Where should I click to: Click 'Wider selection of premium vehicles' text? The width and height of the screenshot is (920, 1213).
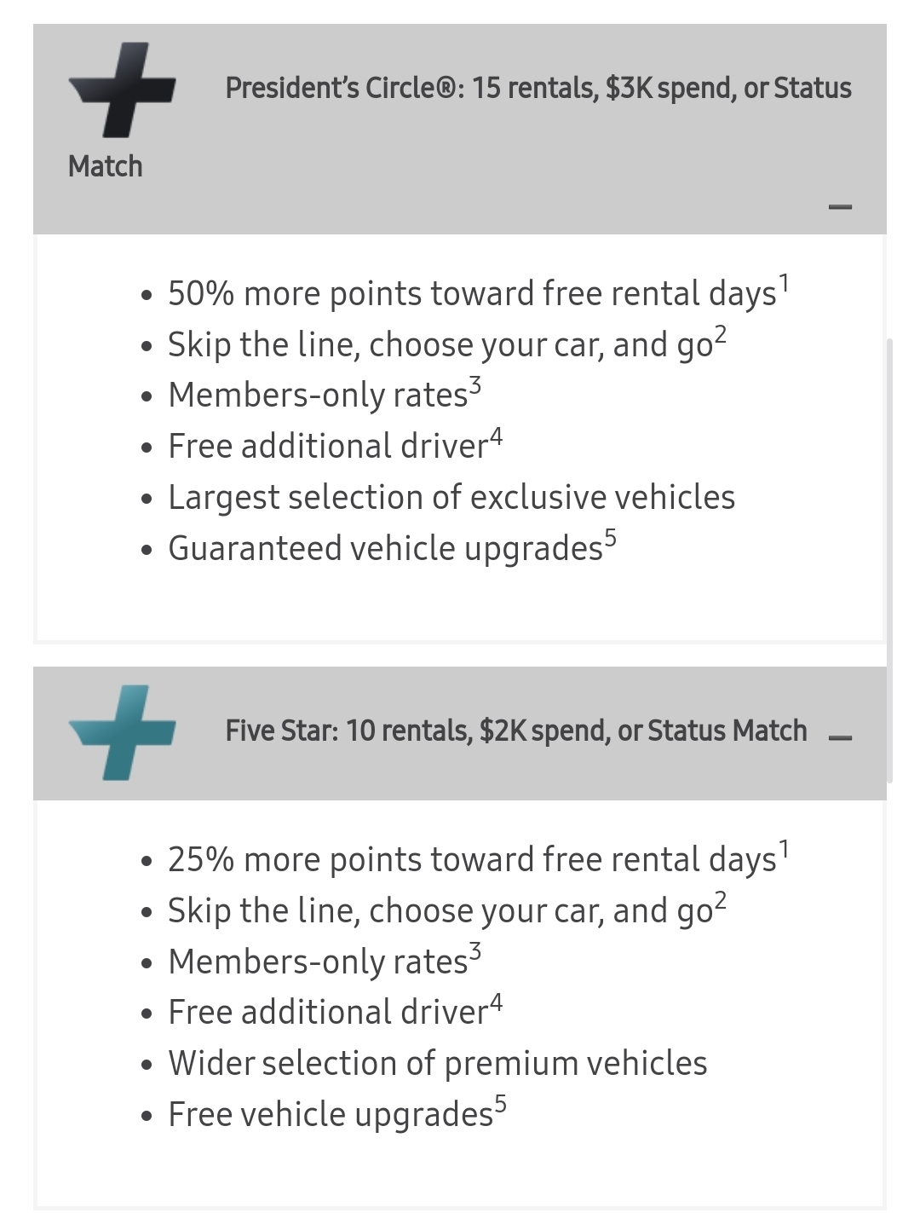[437, 1064]
